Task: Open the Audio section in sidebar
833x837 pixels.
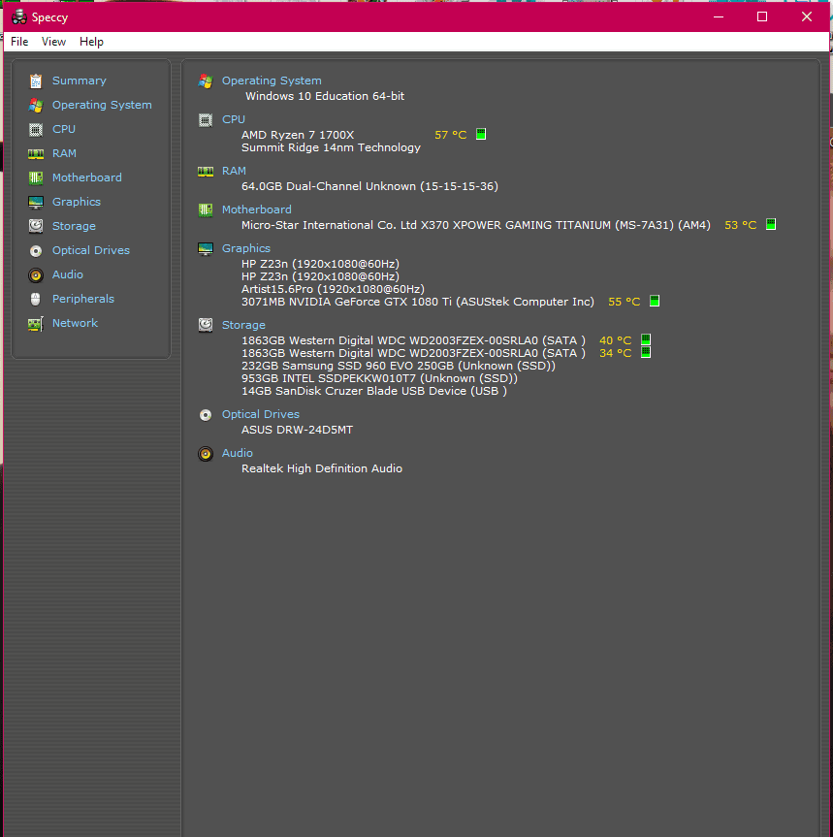Action: click(x=68, y=274)
